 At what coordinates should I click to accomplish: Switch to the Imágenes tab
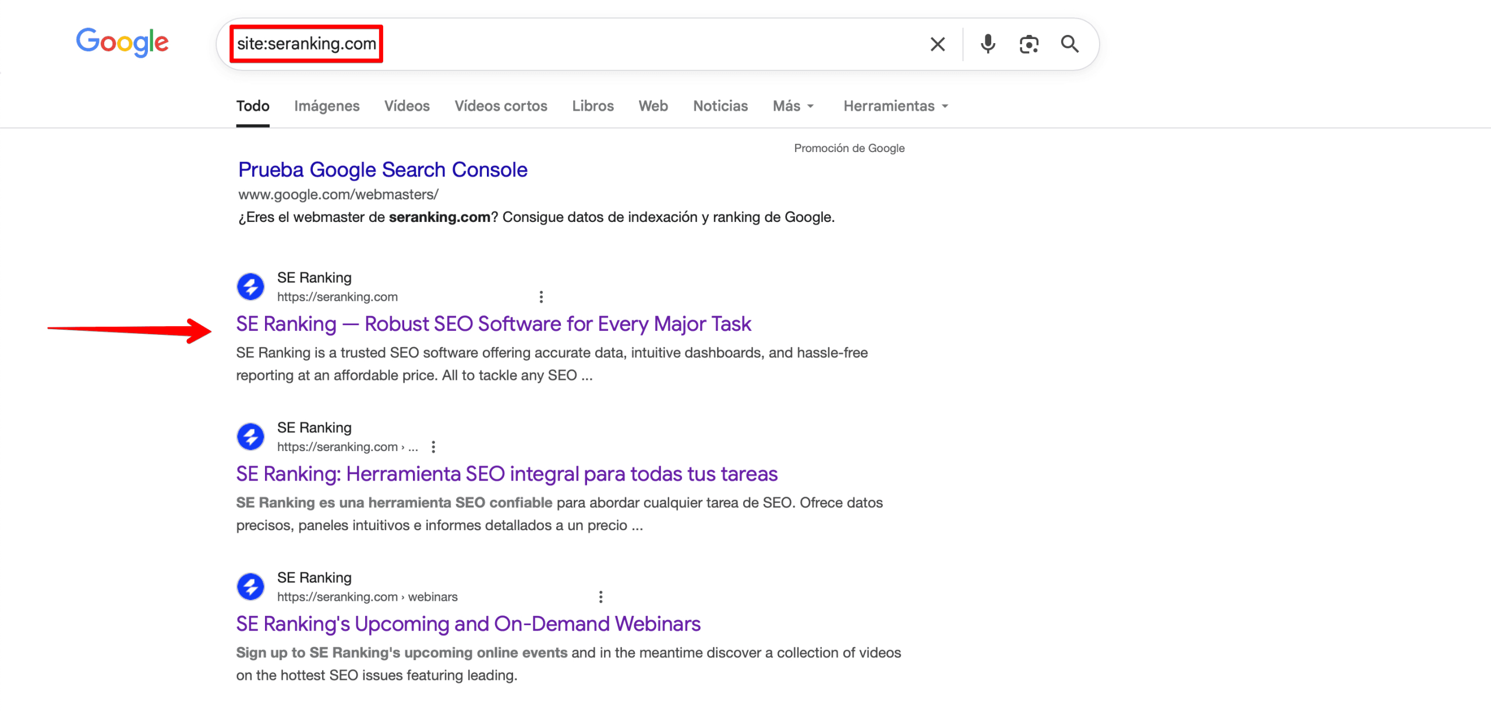click(x=327, y=106)
